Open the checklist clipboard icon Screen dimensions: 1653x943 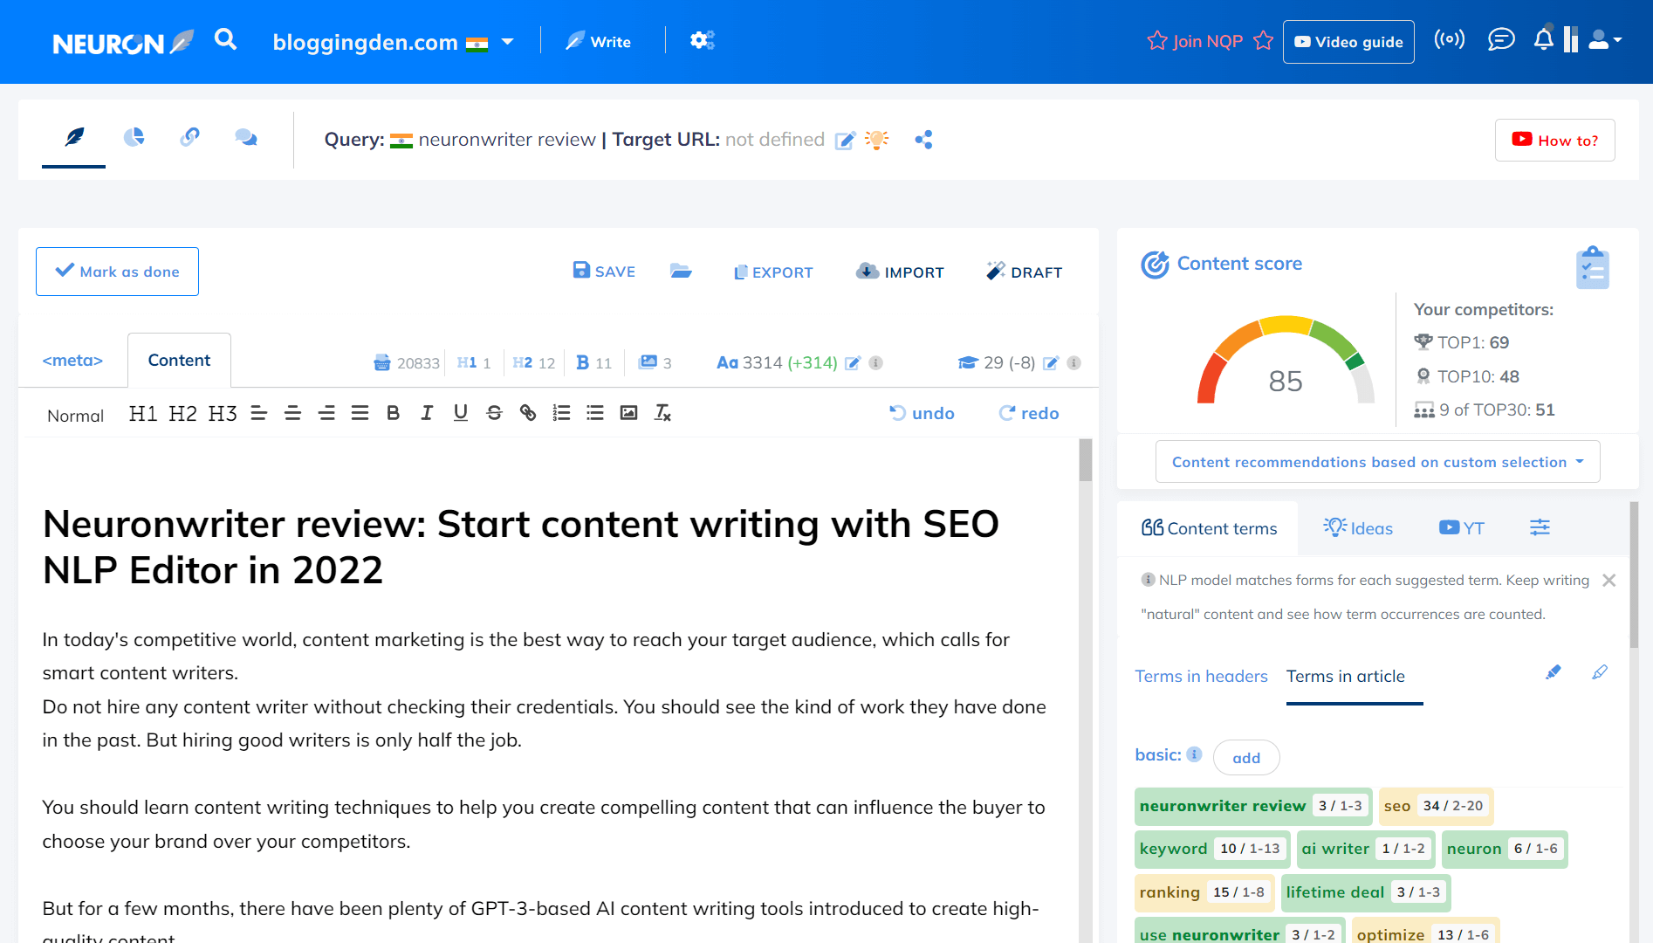click(1593, 267)
